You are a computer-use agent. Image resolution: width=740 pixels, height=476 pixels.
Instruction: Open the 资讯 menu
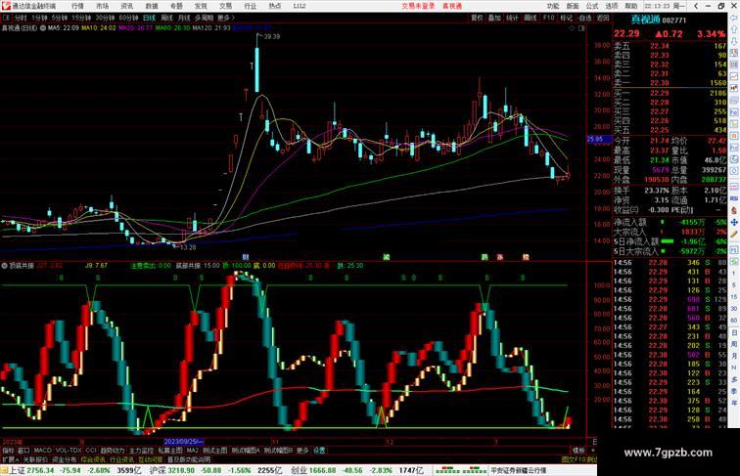pyautogui.click(x=127, y=6)
